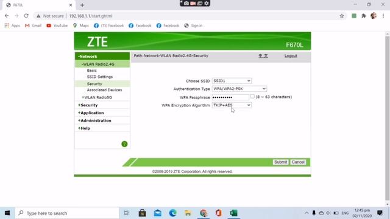Click the recorder camera snapshot icon
The height and width of the screenshot is (219, 390).
(x=186, y=3)
